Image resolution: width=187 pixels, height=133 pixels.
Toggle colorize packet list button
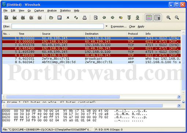(x=149, y=18)
